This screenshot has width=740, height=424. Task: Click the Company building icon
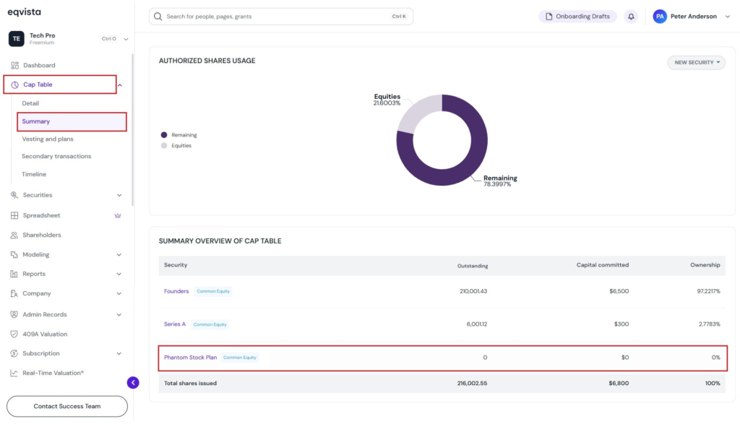[x=14, y=293]
